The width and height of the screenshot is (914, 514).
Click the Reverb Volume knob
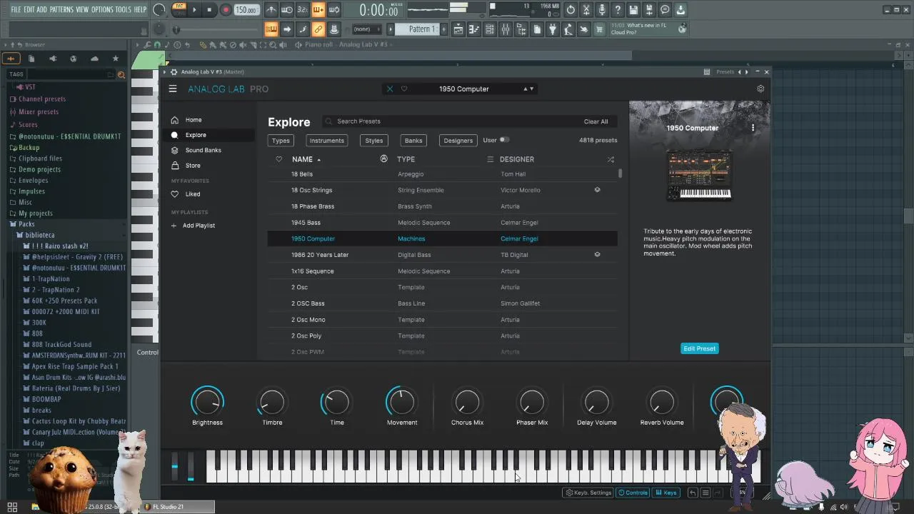662,402
